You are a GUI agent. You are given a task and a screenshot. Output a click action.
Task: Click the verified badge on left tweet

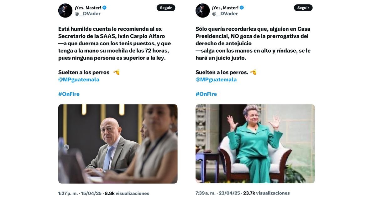[105, 8]
